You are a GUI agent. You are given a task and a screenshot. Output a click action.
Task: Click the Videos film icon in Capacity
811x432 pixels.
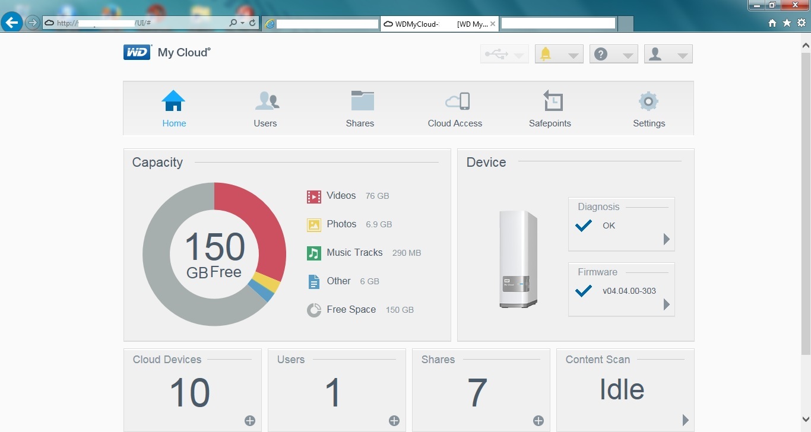click(x=313, y=196)
